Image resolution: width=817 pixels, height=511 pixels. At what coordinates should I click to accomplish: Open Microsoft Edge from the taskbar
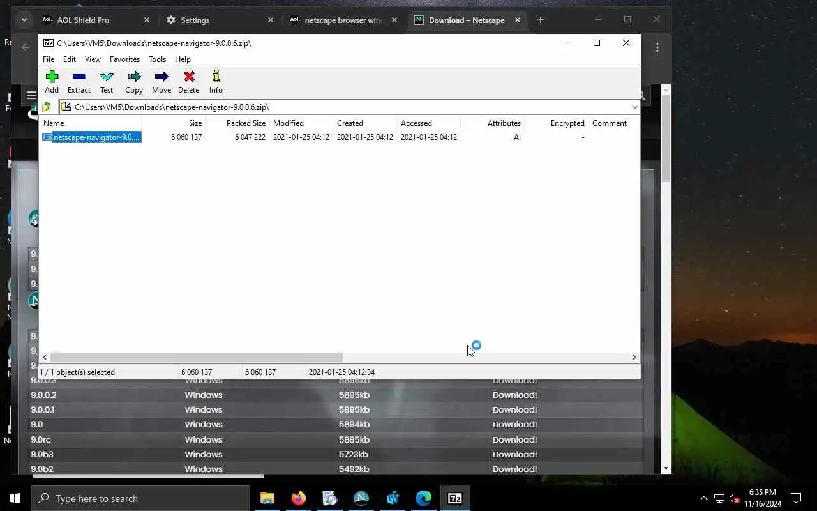(423, 498)
